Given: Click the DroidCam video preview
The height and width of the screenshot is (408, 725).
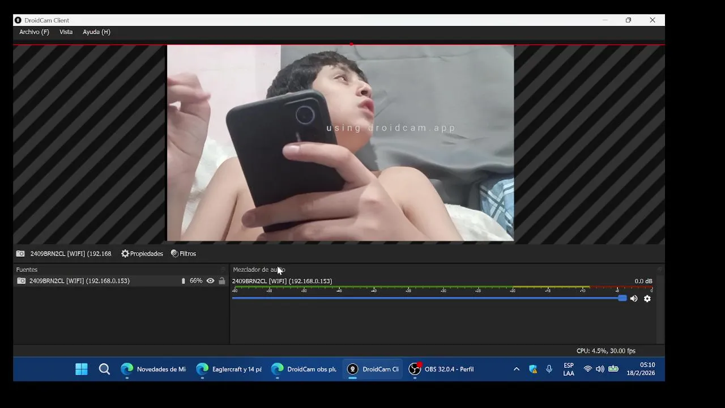Looking at the screenshot, I should (340, 143).
